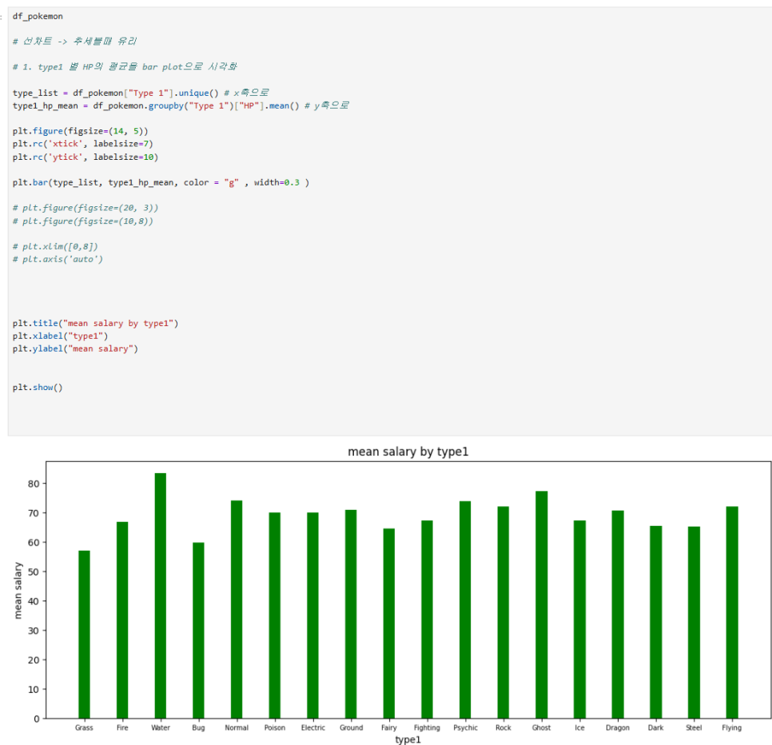The width and height of the screenshot is (772, 745).
Task: Click the plt.show() line
Action: click(38, 388)
